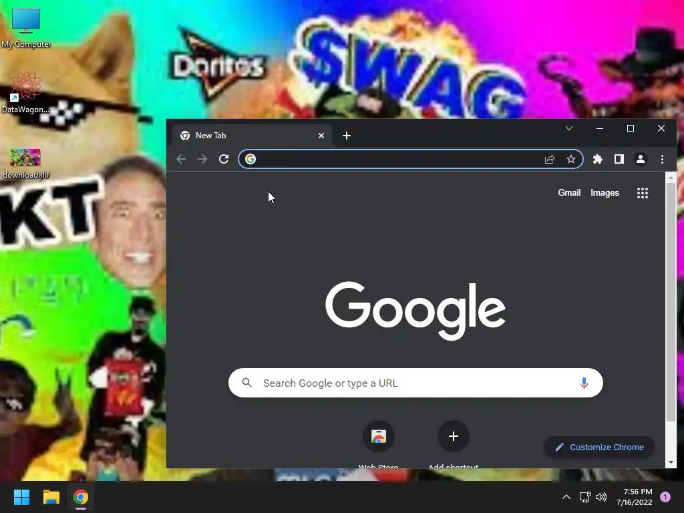Click the forward navigation arrow
684x513 pixels.
point(202,159)
